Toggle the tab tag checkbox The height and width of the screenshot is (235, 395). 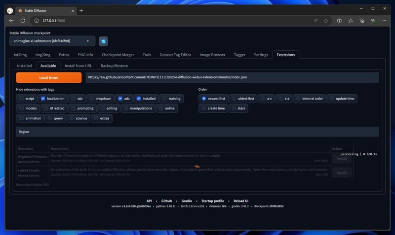[x=73, y=99]
